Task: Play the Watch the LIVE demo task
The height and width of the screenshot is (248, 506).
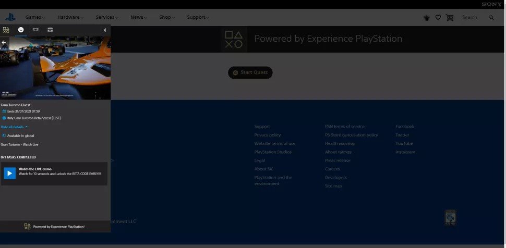Action: [x=10, y=173]
